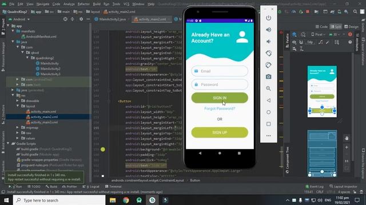Tap Back in the phone navigation bar

[x=200, y=153]
